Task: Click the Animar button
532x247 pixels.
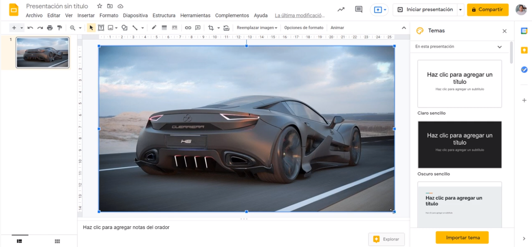Action: (x=337, y=28)
